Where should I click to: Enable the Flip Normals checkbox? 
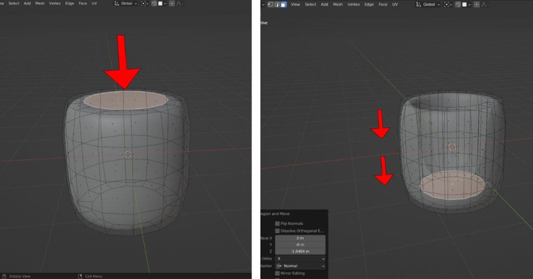(x=277, y=223)
